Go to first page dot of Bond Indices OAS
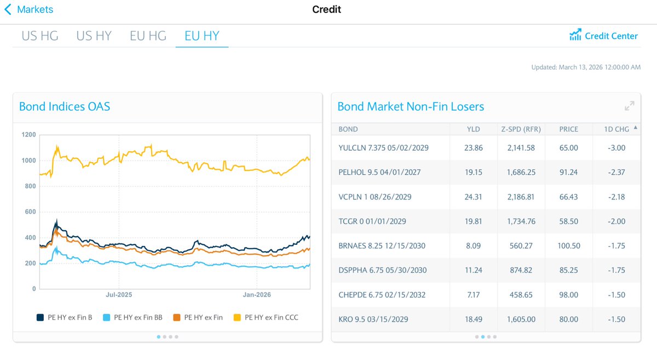The image size is (657, 349). tap(159, 337)
